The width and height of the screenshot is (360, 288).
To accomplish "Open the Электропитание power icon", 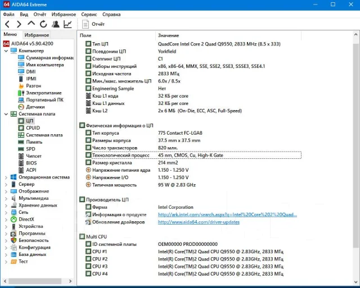I will (21, 93).
